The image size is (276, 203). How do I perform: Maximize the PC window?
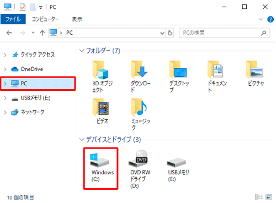tap(244, 7)
